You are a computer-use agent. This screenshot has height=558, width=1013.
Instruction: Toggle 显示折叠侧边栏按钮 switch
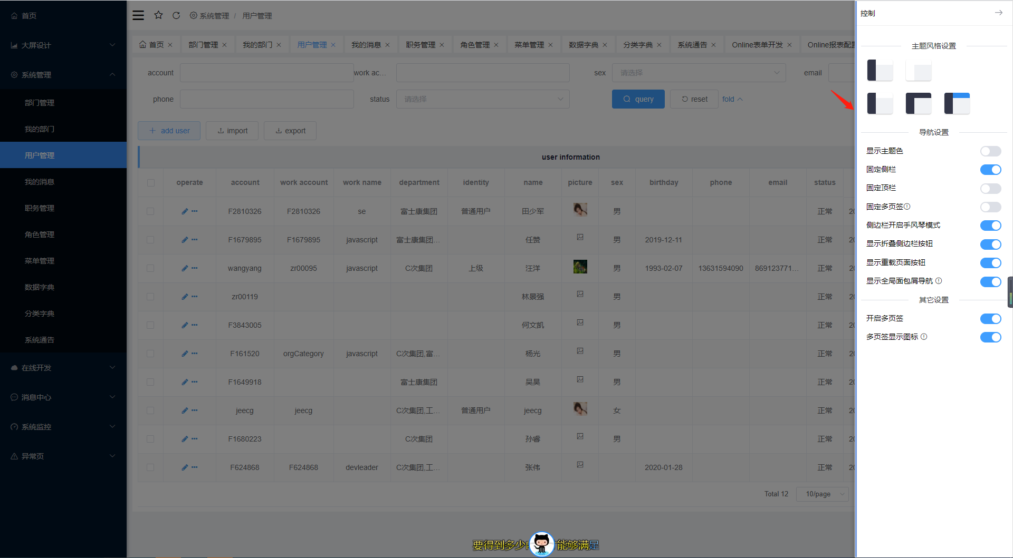coord(990,244)
